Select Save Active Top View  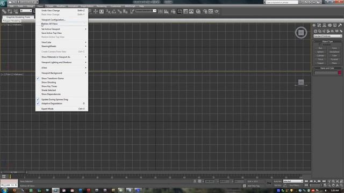[62, 33]
